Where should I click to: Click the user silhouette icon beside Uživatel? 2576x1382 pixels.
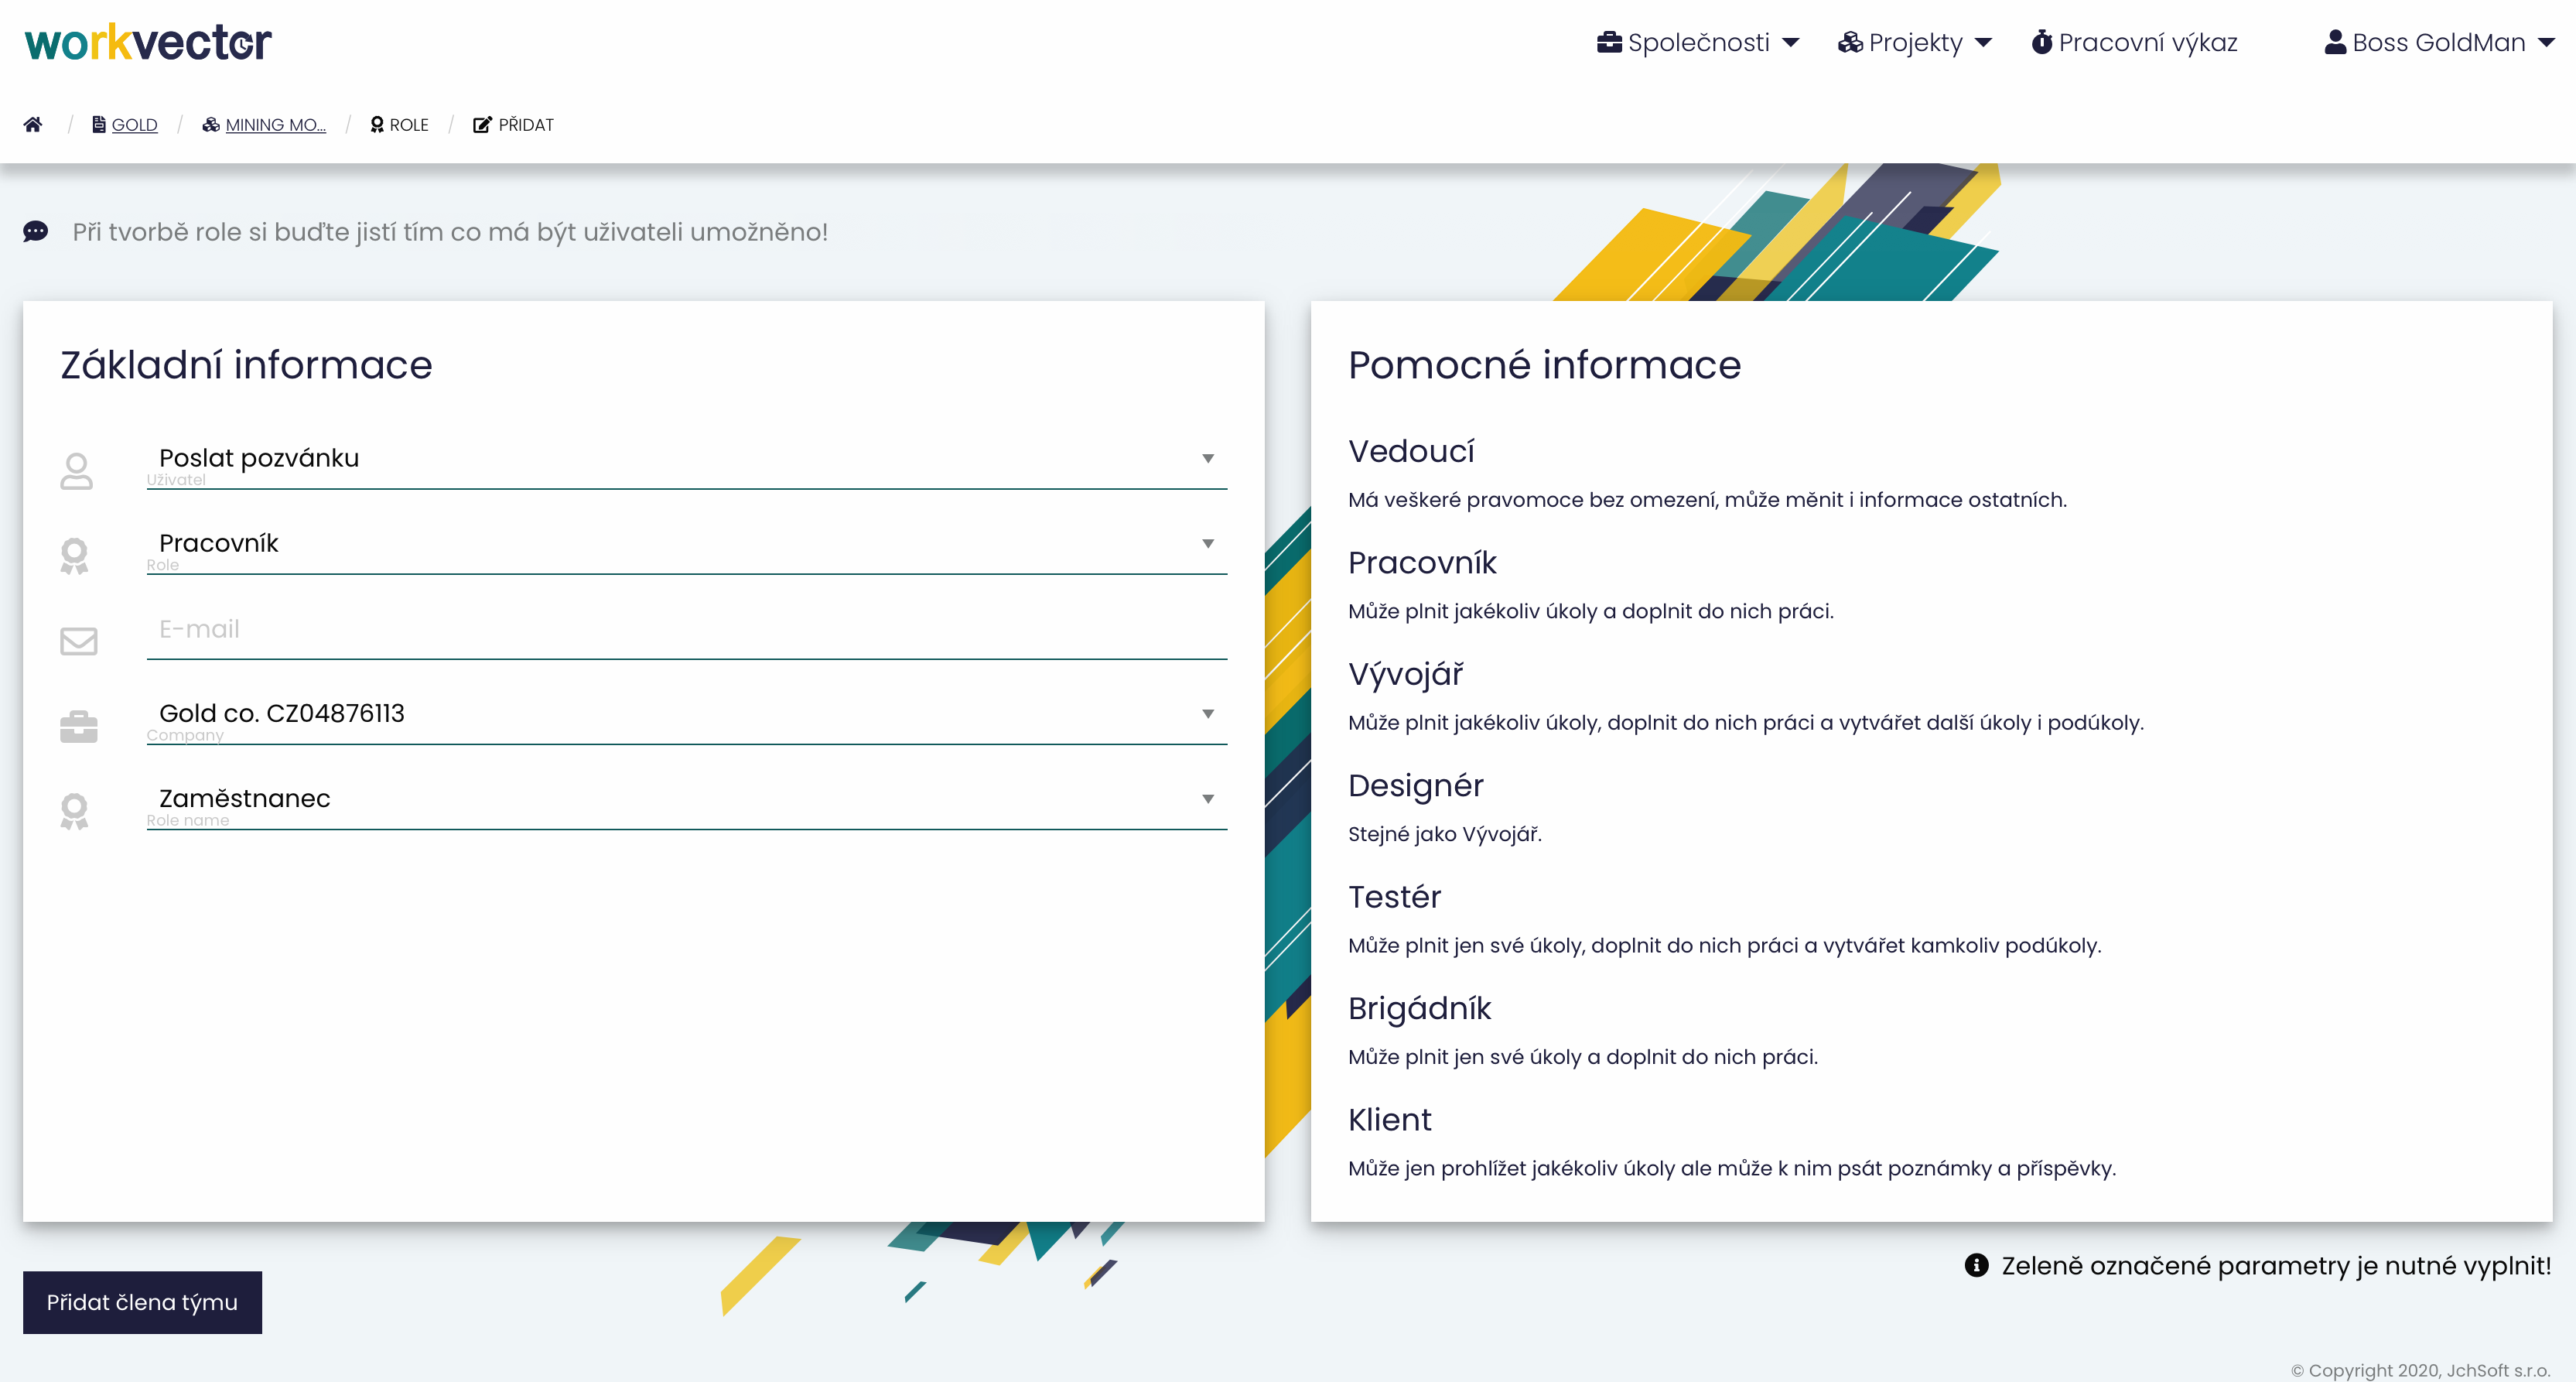(x=77, y=471)
